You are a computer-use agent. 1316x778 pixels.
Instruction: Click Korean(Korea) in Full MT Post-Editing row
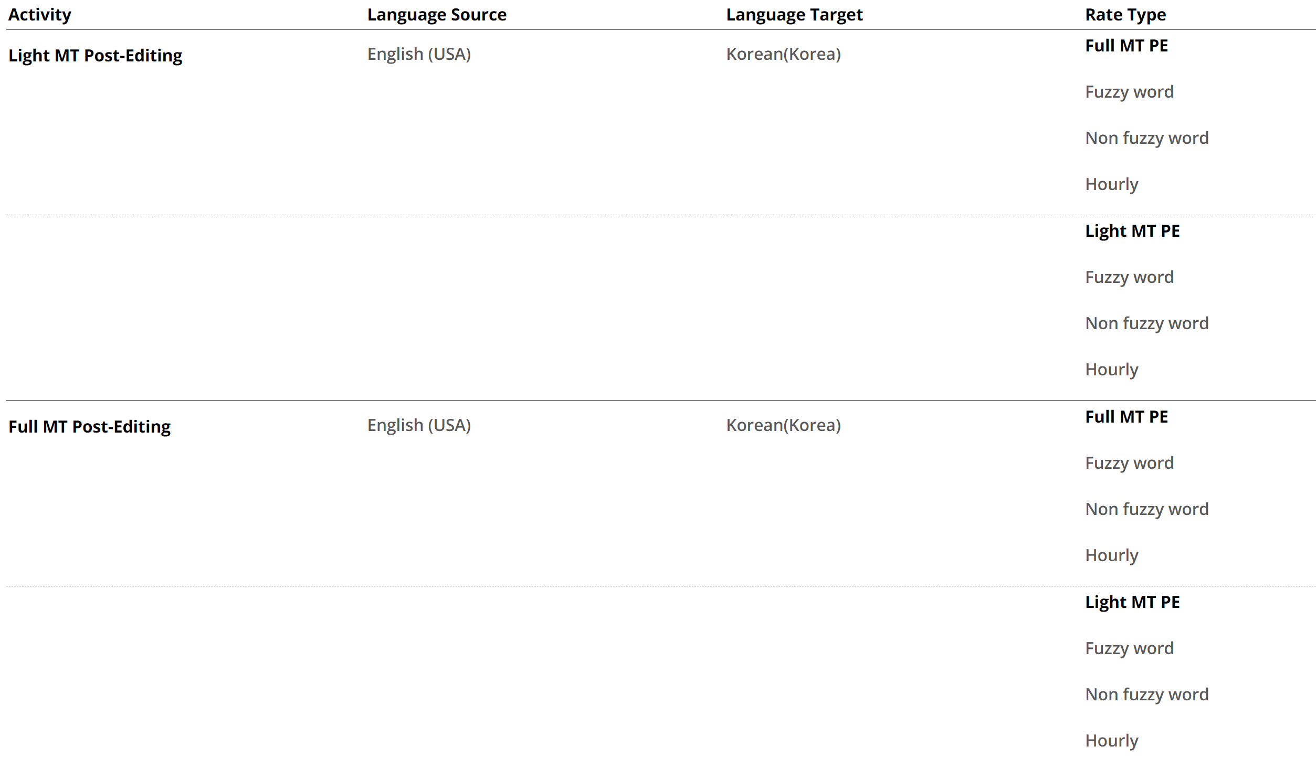(783, 425)
